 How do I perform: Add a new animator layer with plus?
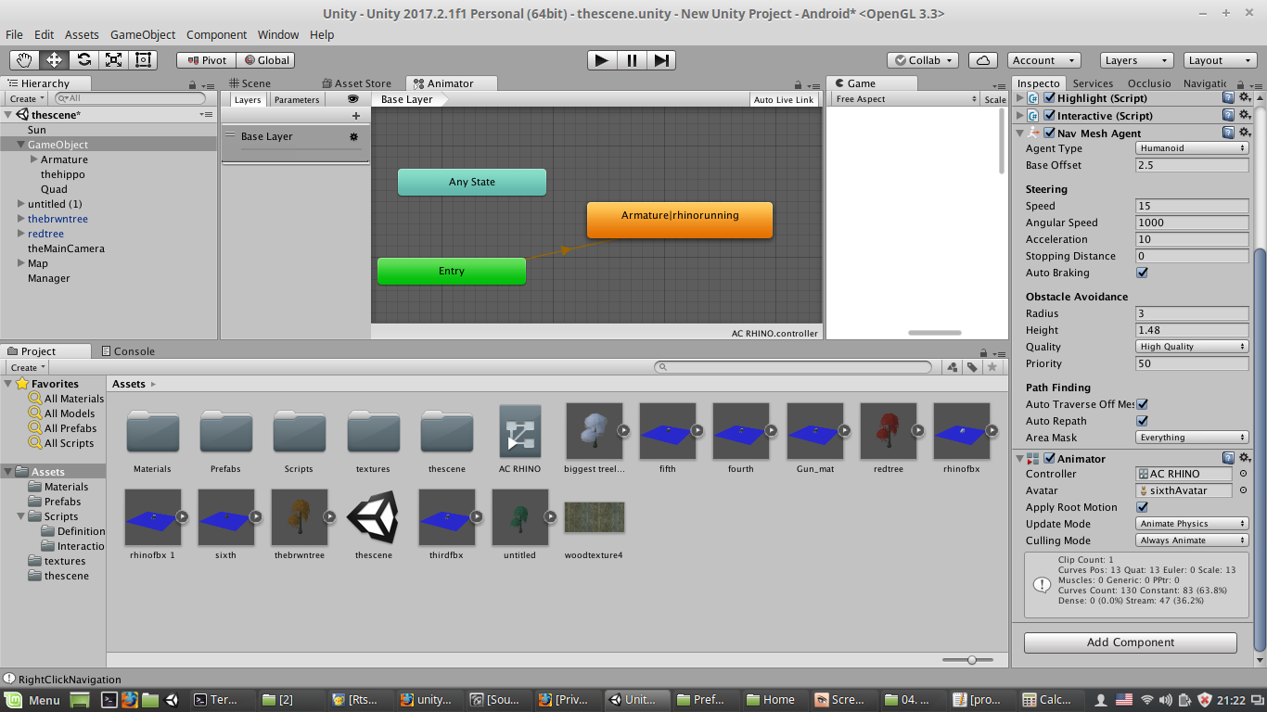[x=356, y=116]
